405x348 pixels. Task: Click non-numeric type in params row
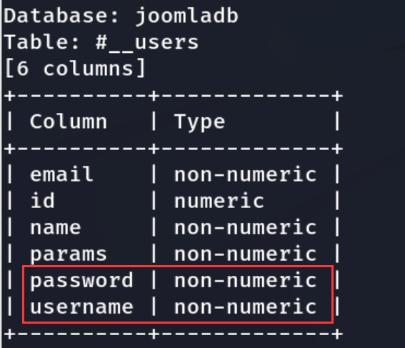246,254
